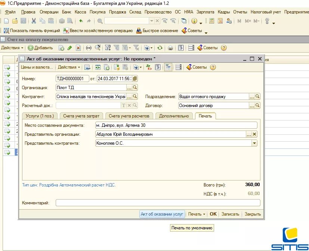This screenshot has height=251, width=309.
Task: Click the add-by-copy icon next to Добавить
Action: tap(61, 48)
